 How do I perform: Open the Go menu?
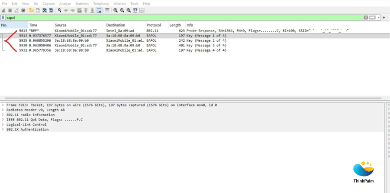coord(36,4)
